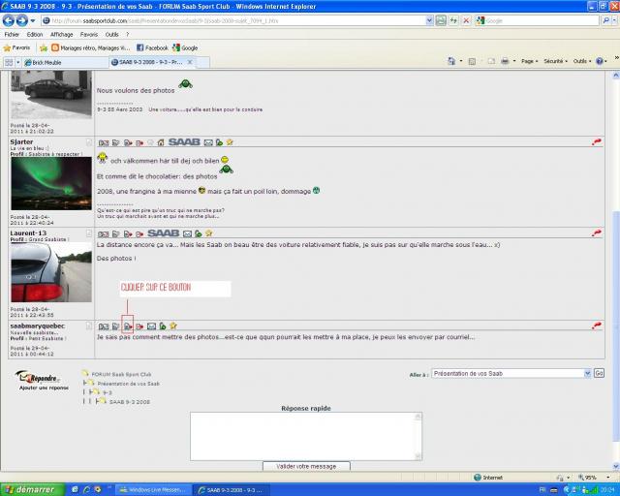Expand the address bar history dropdown
Screen dimensions: 620x496
[x=429, y=20]
